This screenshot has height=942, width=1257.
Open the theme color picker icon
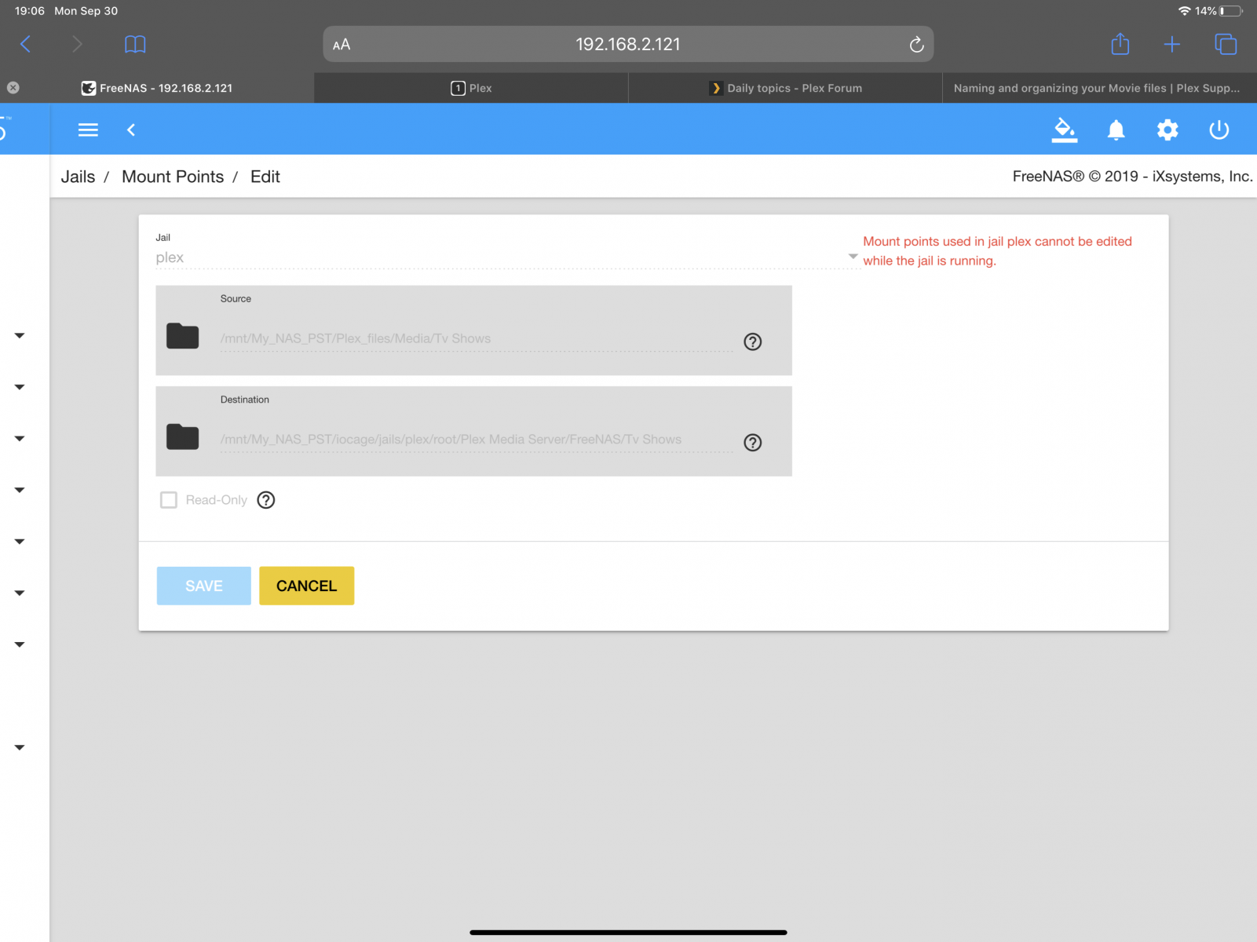1065,130
